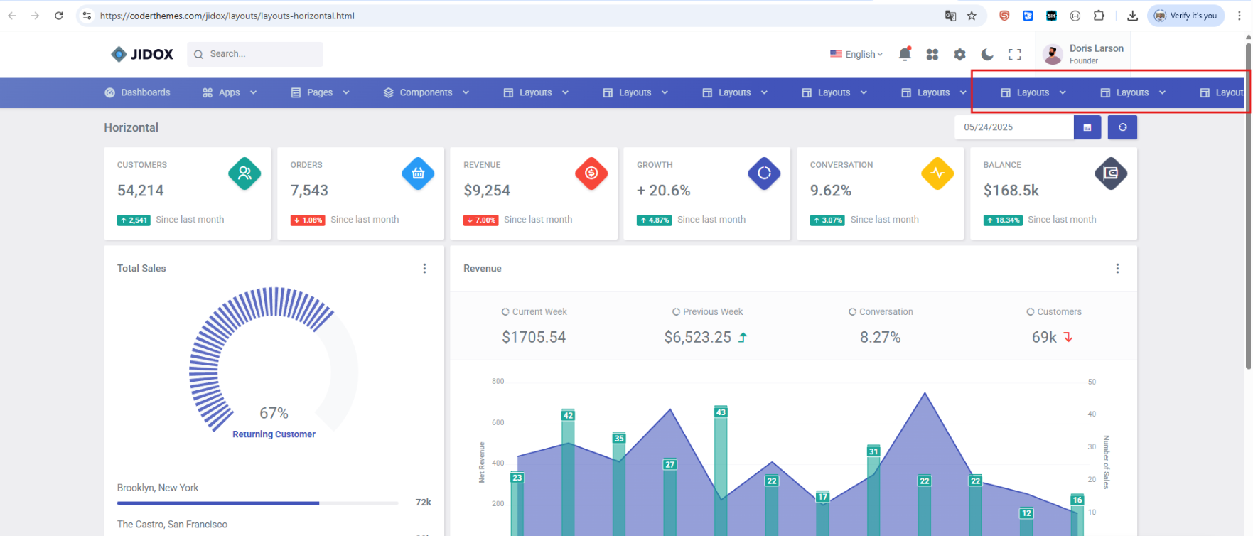
Task: Click the Revenue dollar icon
Action: pyautogui.click(x=591, y=173)
